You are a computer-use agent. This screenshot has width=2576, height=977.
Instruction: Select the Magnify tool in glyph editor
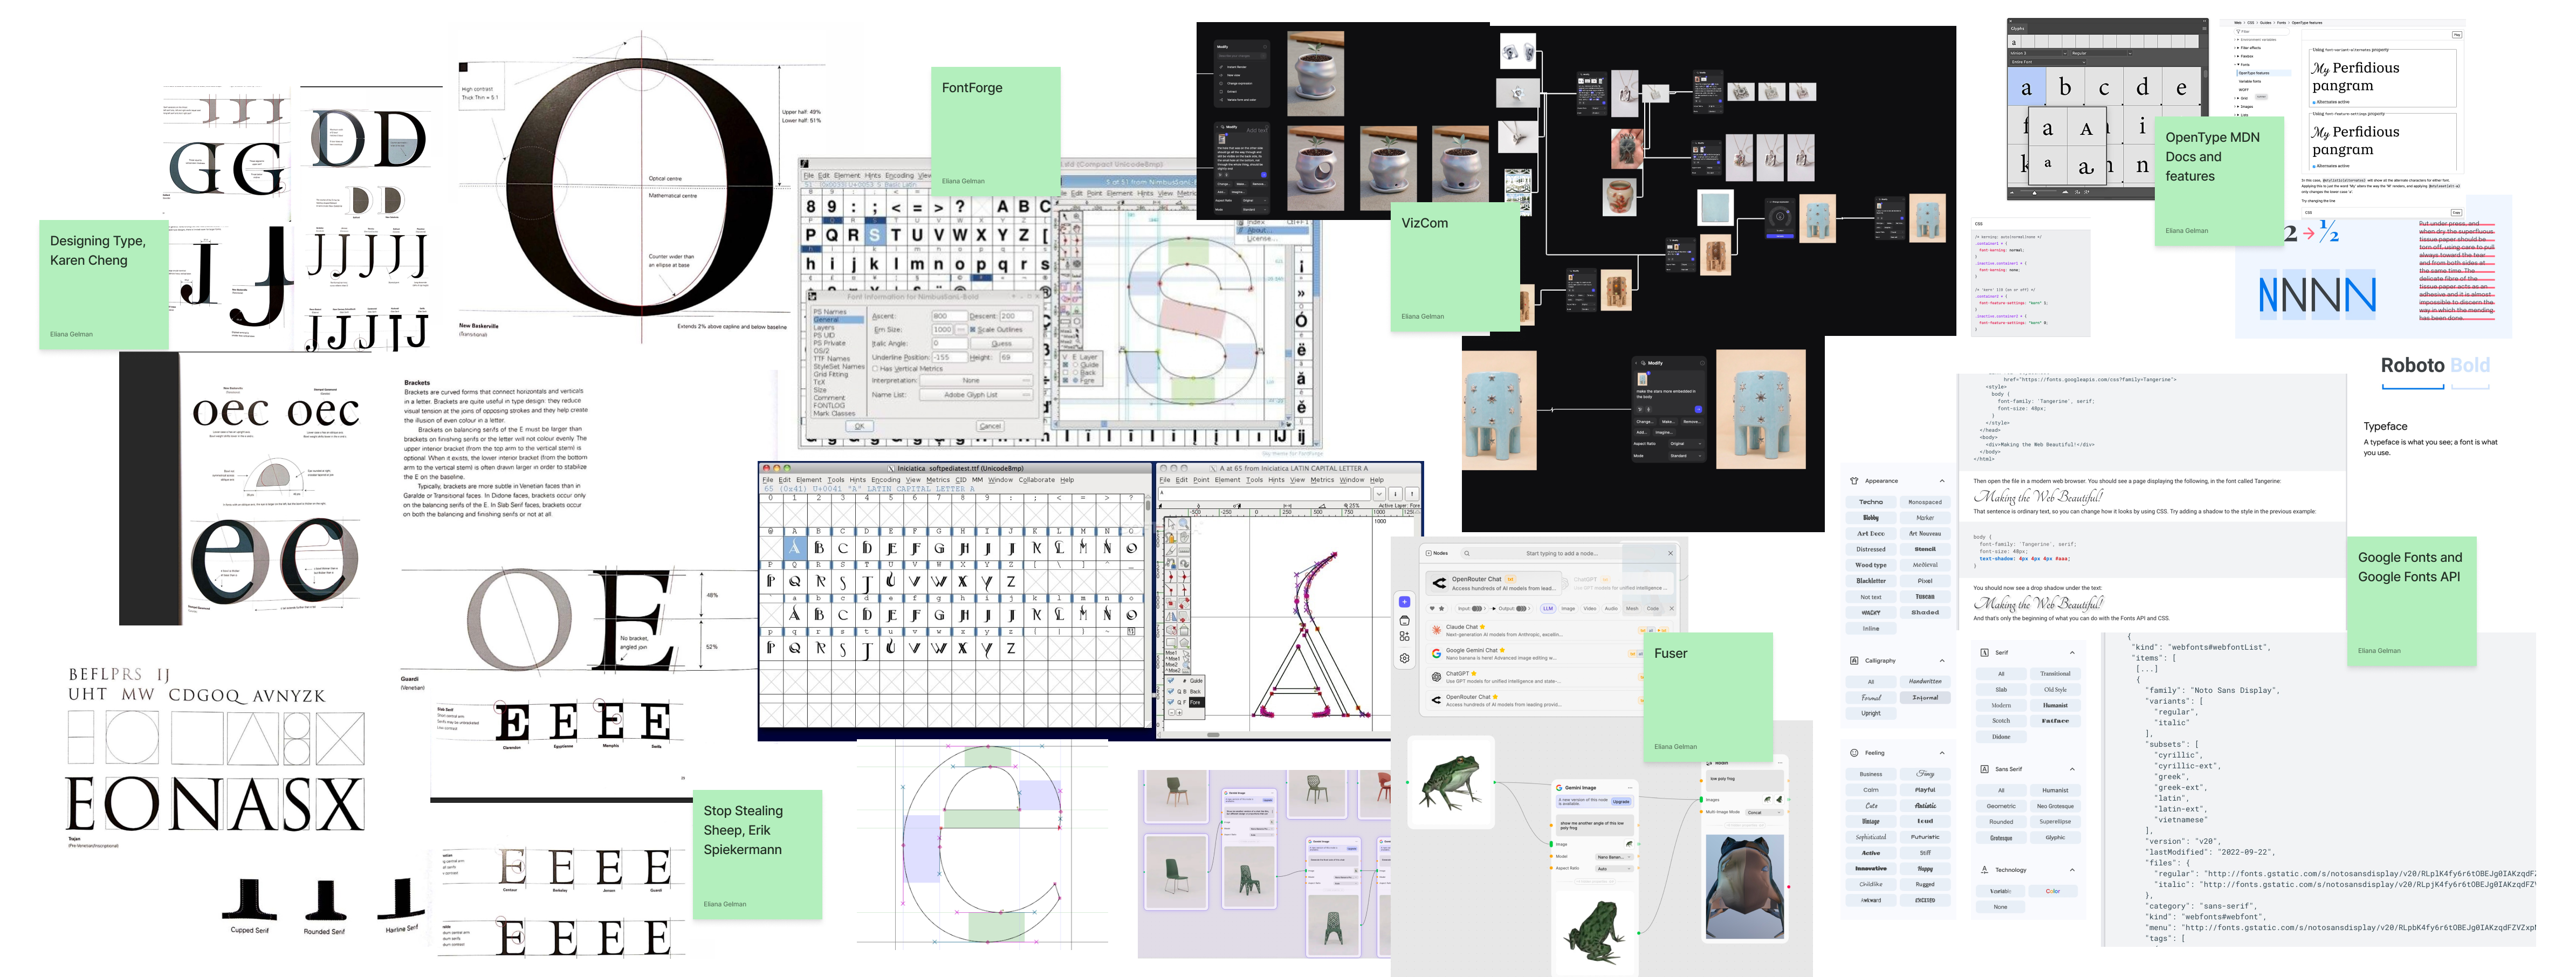[x=1184, y=524]
